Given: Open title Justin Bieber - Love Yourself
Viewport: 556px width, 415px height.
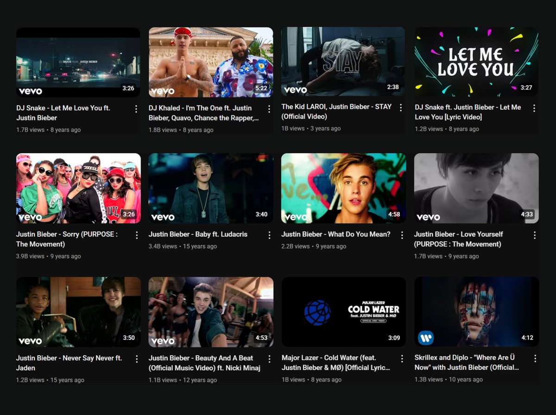Looking at the screenshot, I should pyautogui.click(x=459, y=239).
